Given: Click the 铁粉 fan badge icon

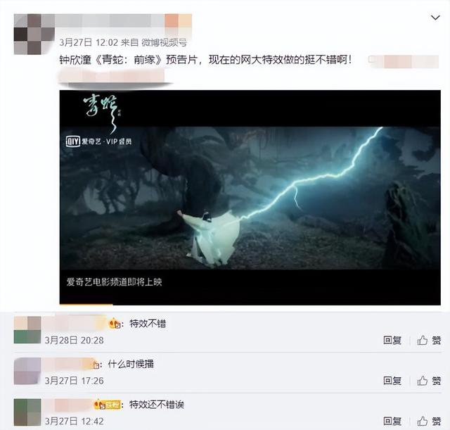Looking at the screenshot, I should tap(108, 405).
